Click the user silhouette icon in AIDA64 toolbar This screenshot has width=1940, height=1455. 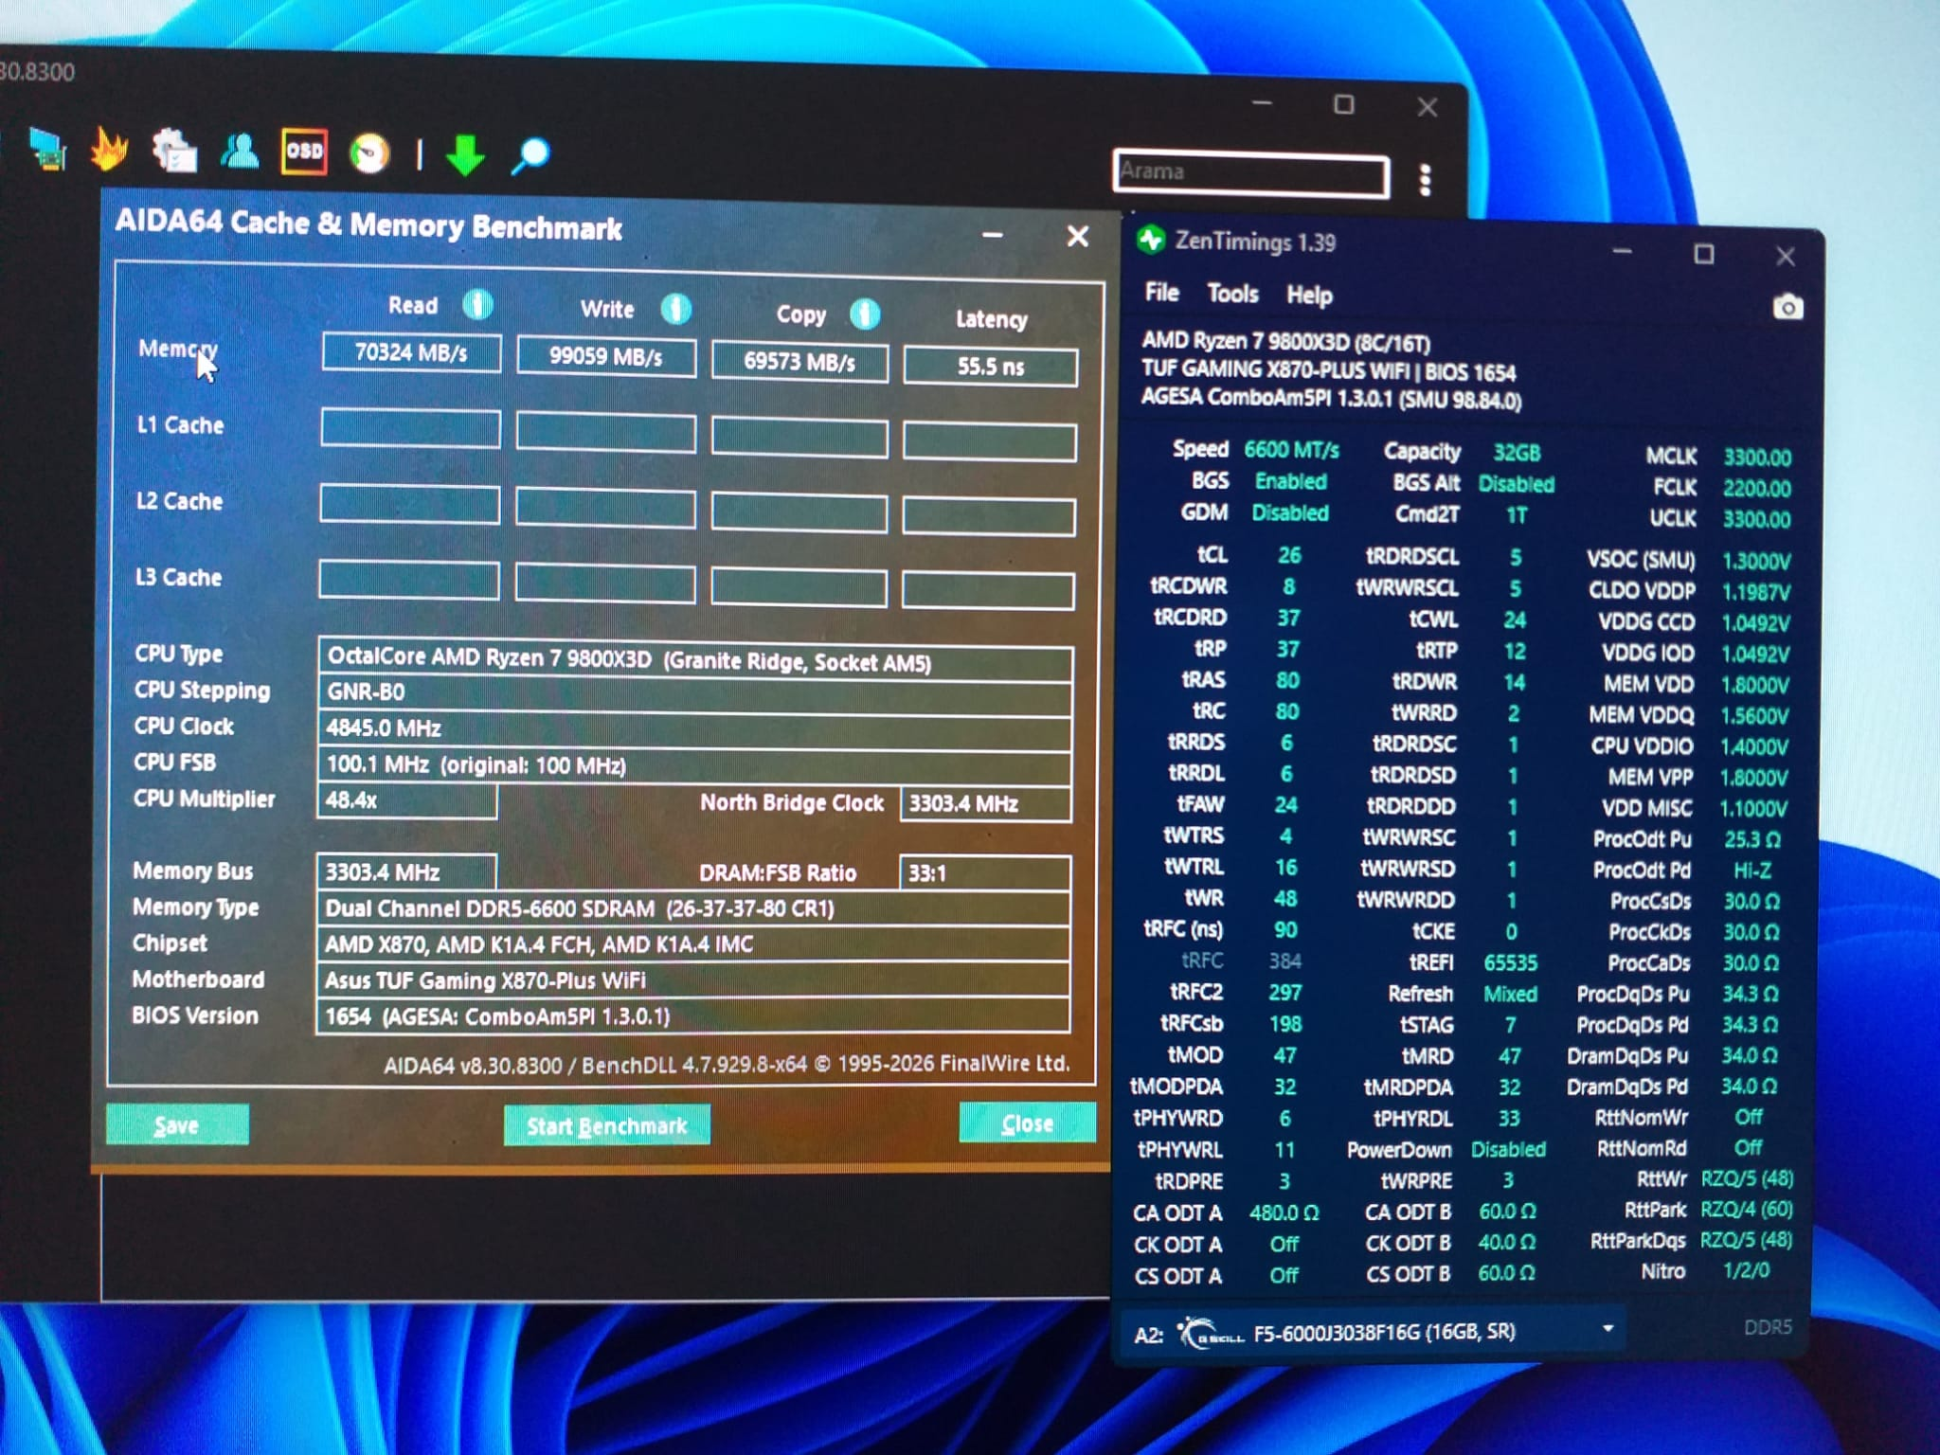click(x=240, y=152)
